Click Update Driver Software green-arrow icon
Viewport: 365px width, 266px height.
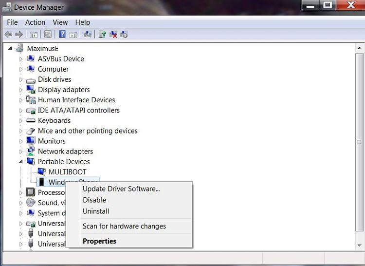(102, 35)
